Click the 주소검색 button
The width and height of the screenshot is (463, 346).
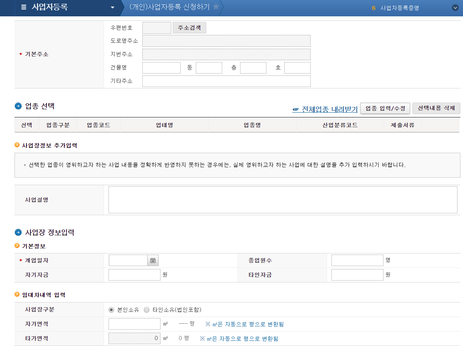click(x=190, y=28)
